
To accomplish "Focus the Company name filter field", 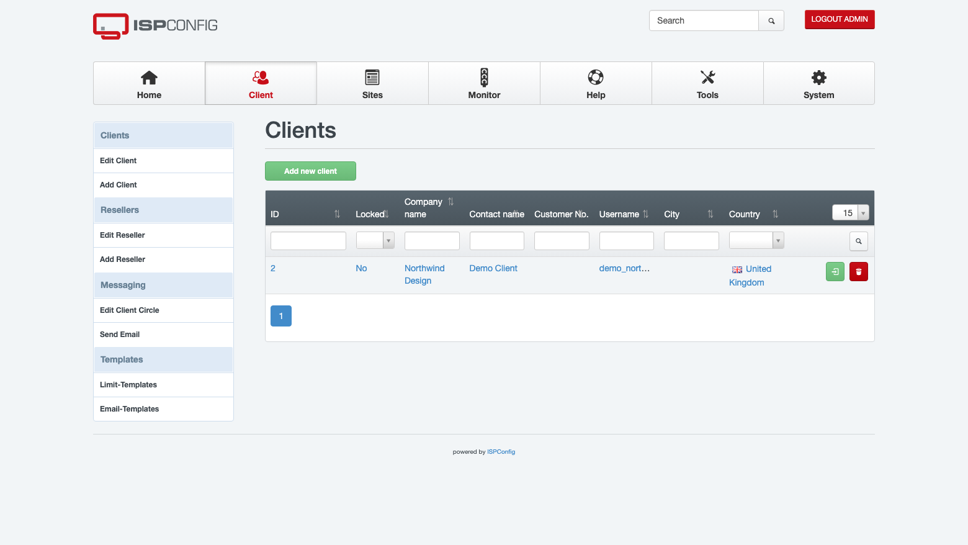I will tap(432, 241).
